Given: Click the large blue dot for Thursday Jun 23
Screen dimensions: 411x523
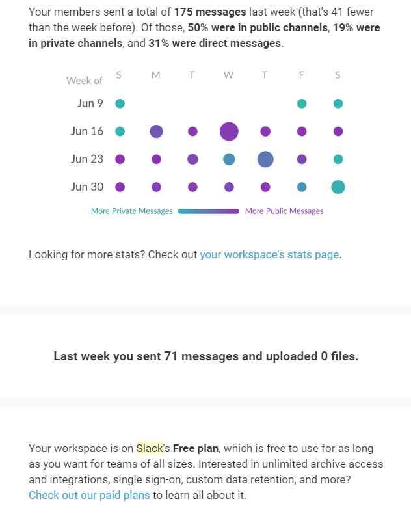Looking at the screenshot, I should pos(265,159).
